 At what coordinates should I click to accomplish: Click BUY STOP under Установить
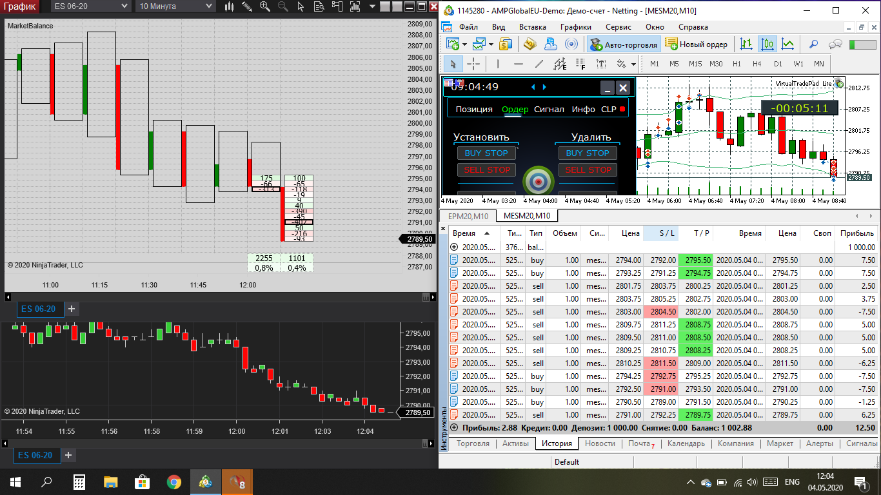click(486, 153)
